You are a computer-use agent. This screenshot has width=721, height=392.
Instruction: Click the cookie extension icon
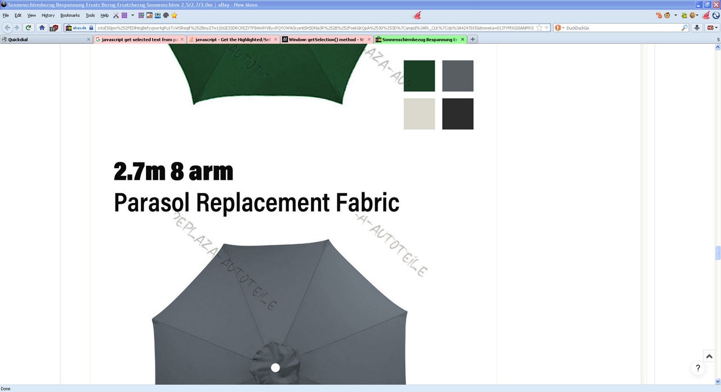pyautogui.click(x=692, y=15)
